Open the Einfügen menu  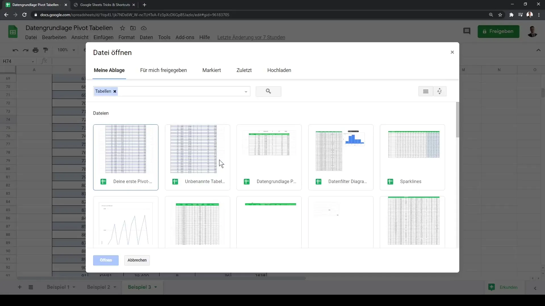(103, 37)
